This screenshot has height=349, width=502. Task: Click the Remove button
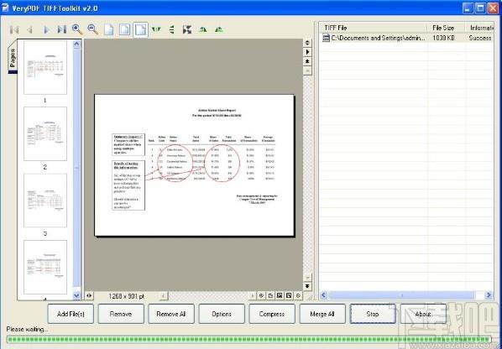point(121,314)
